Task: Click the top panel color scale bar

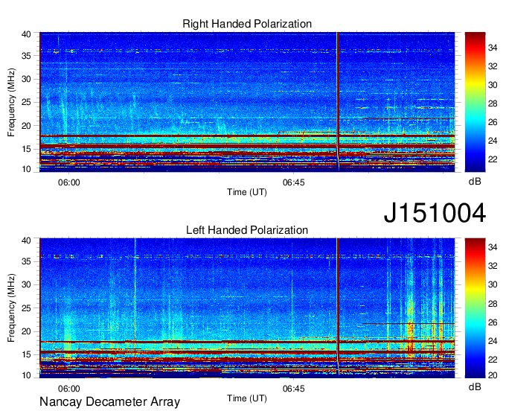Action: tap(475, 102)
